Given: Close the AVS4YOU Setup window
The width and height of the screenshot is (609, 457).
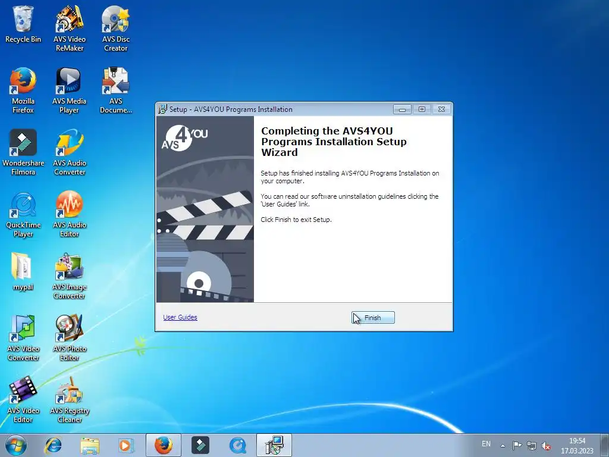Looking at the screenshot, I should (442, 109).
